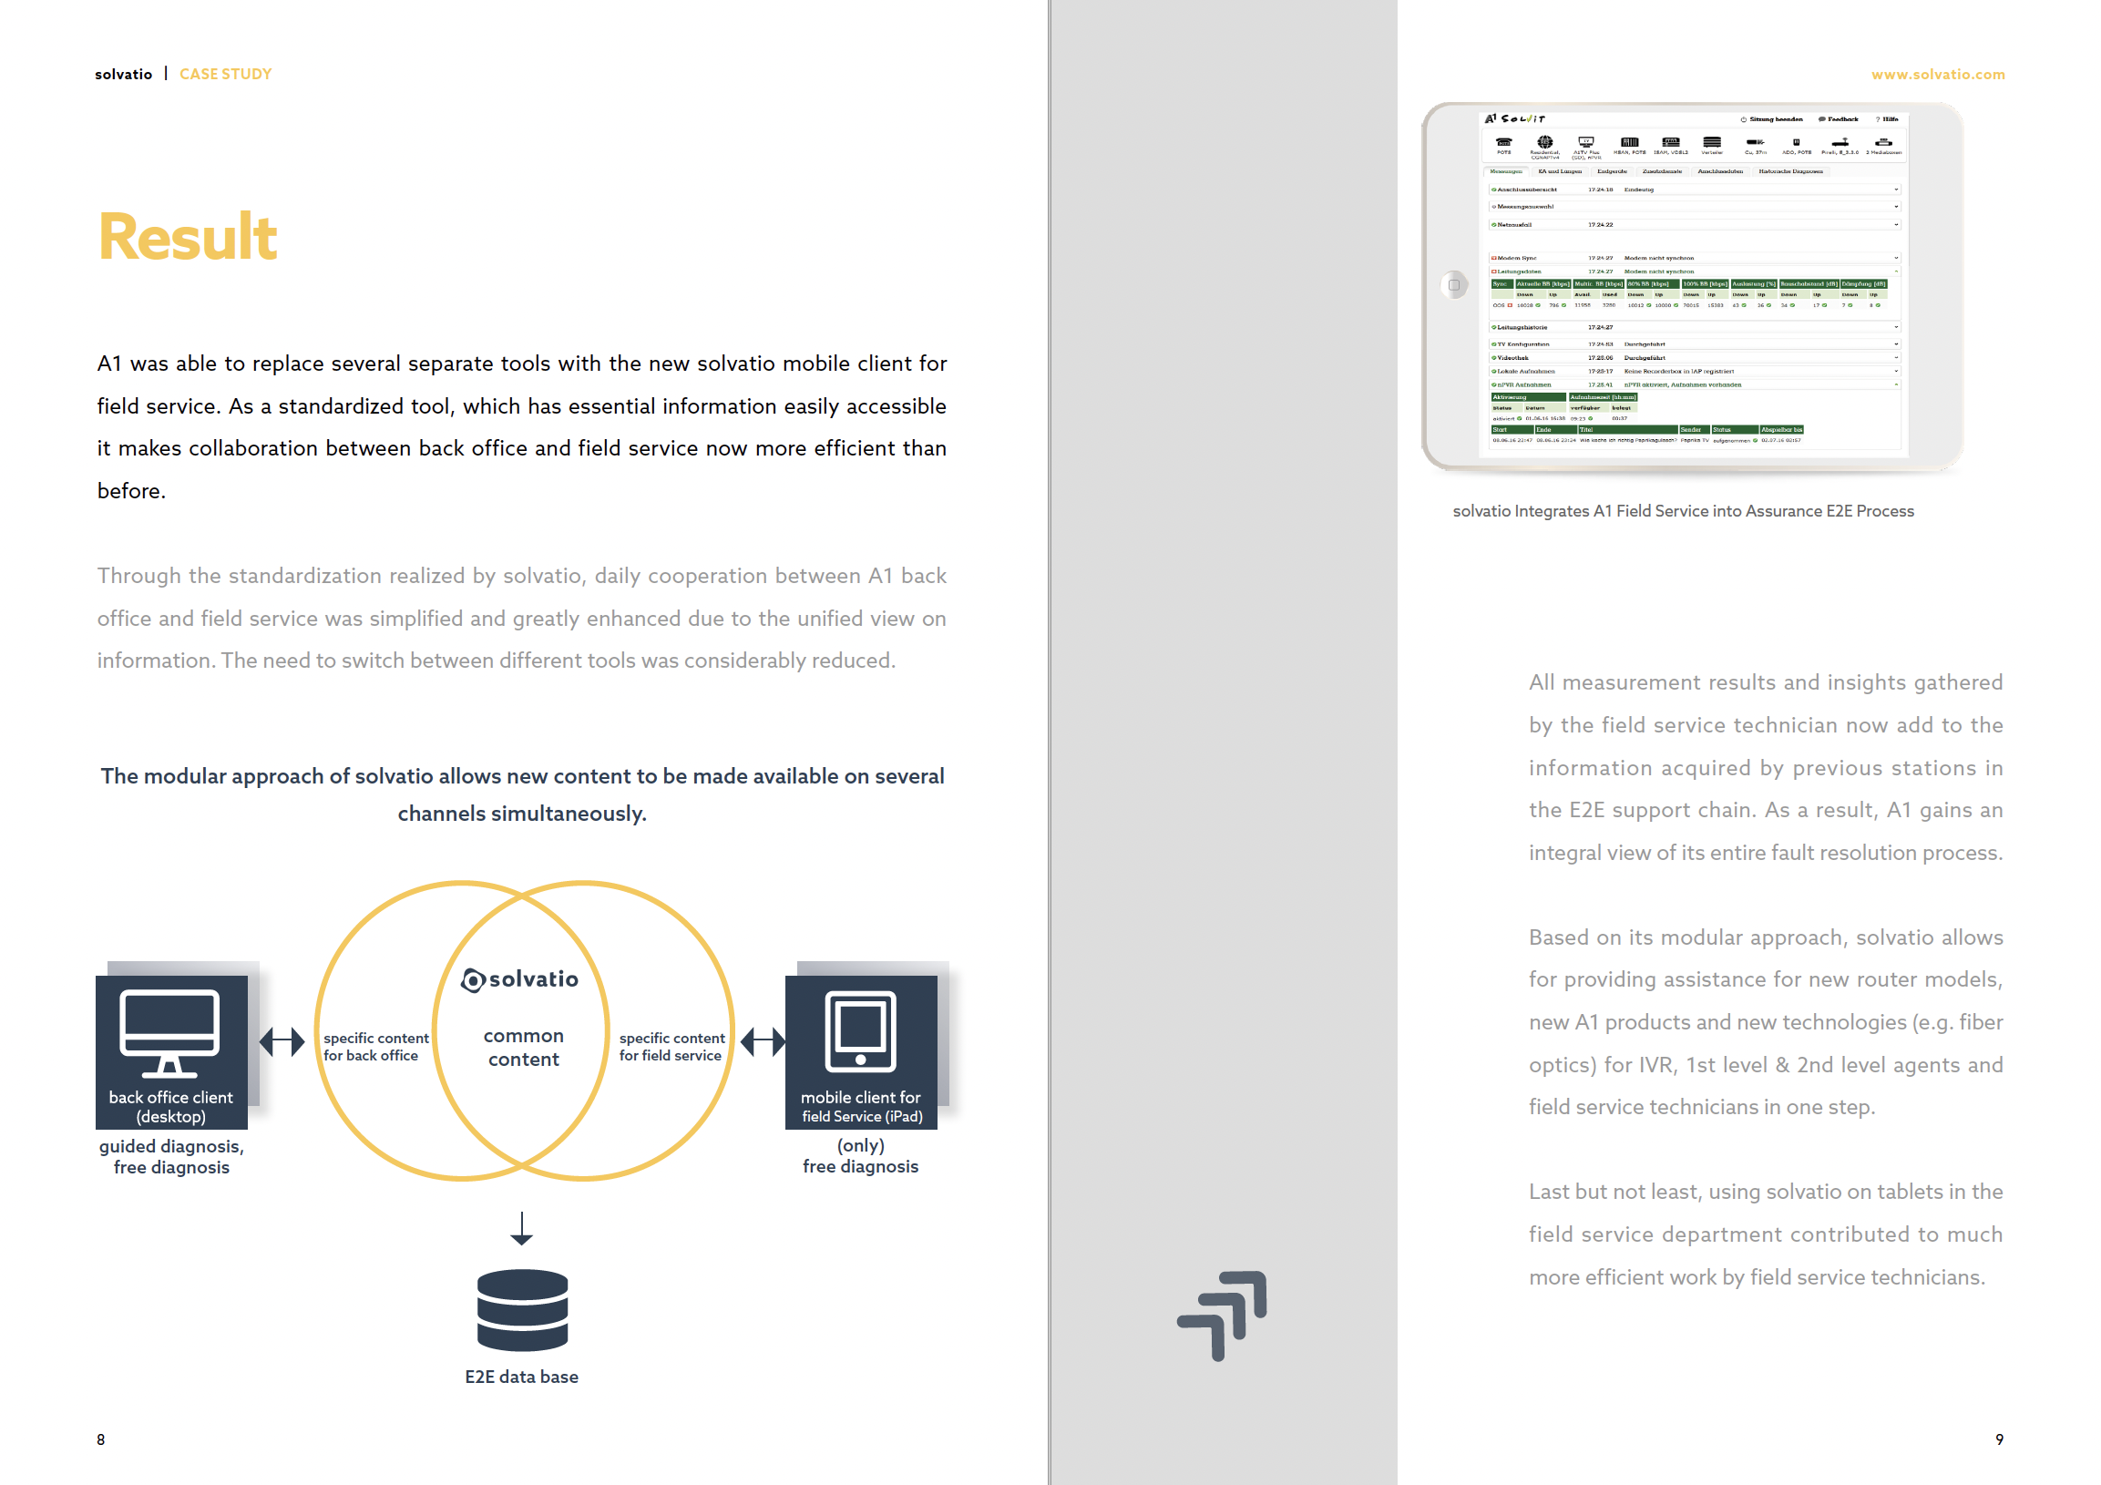Click the solvatio logo in diagram center

coord(519,979)
